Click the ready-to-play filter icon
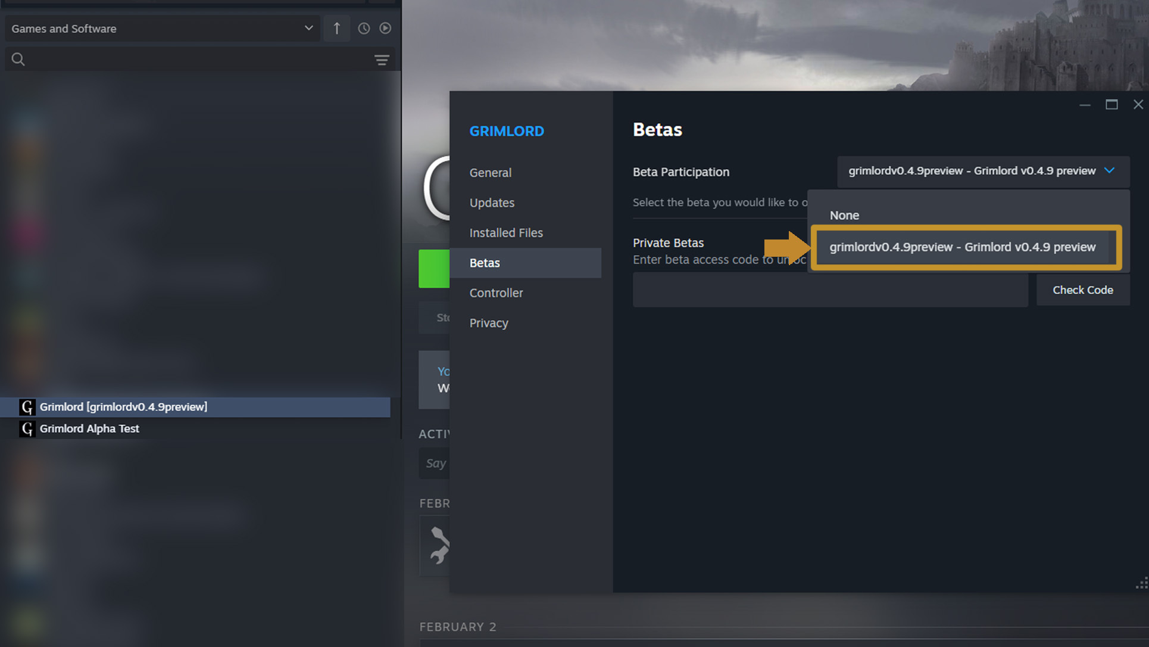The image size is (1149, 647). [x=385, y=29]
